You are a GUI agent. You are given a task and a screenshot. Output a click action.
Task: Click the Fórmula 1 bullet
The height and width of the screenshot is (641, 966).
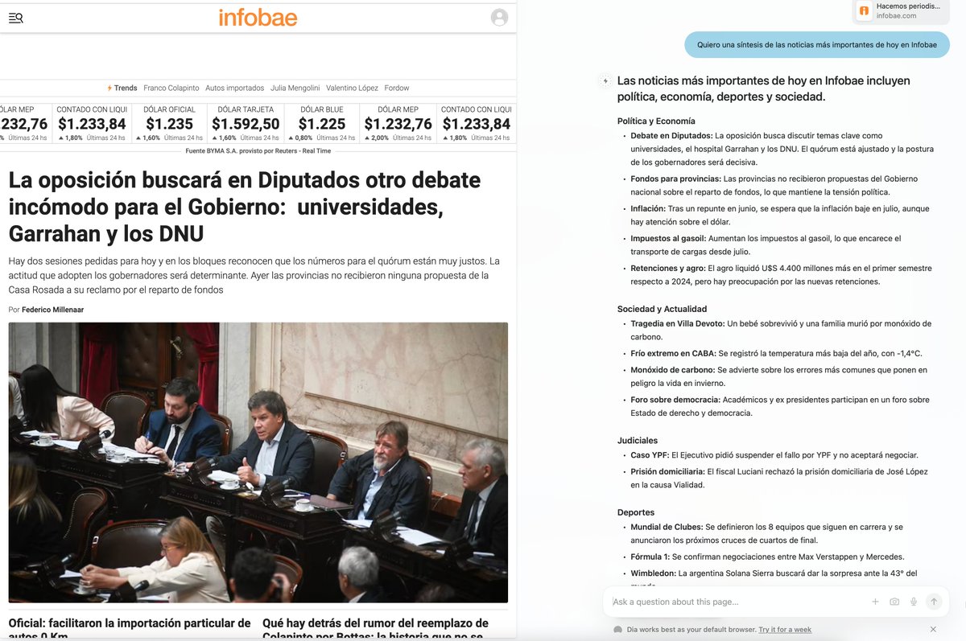pos(767,557)
